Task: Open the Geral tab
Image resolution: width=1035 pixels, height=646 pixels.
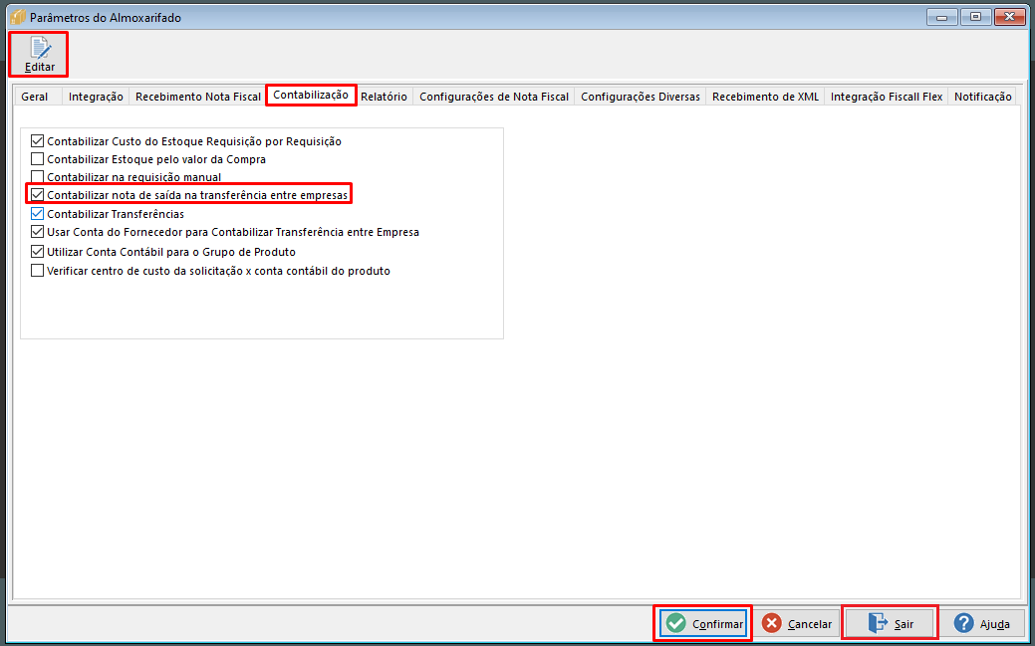Action: tap(34, 97)
